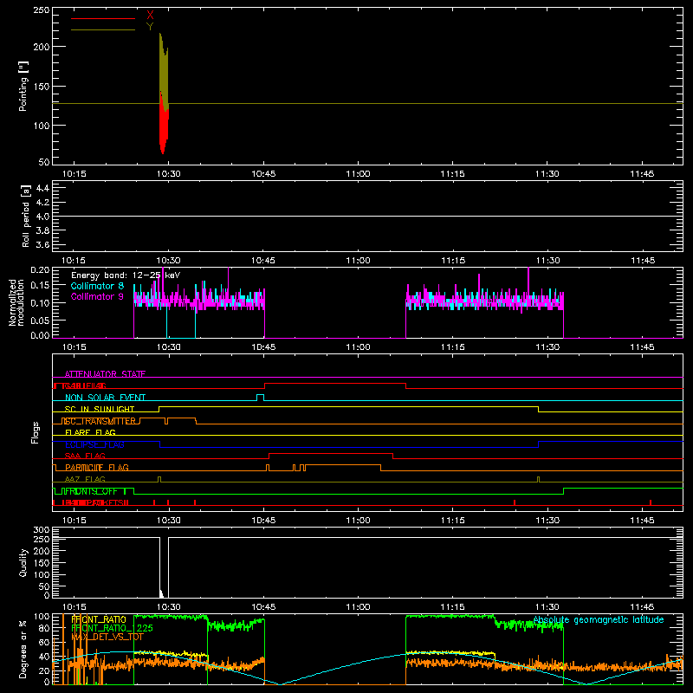Click the yellow FRONT_RATIO legend label
The width and height of the screenshot is (693, 693).
pos(99,619)
